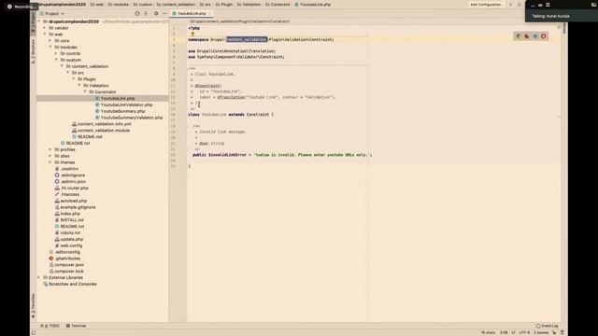
Task: Click the read-only lock icon in status bar
Action: 554,332
